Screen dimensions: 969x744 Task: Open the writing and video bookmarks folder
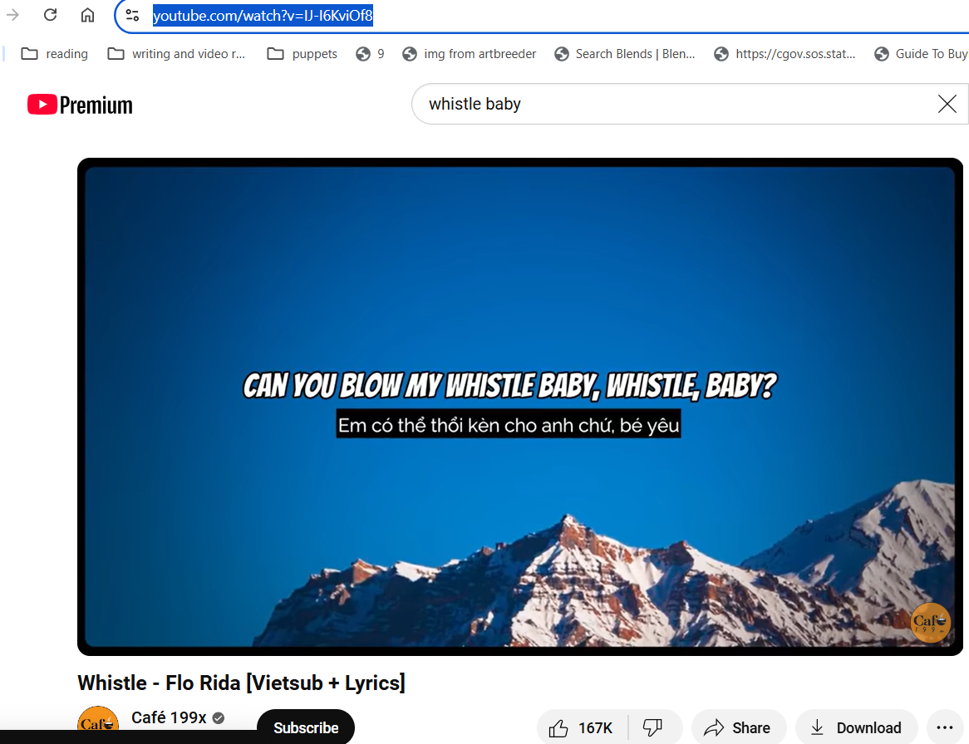point(176,54)
